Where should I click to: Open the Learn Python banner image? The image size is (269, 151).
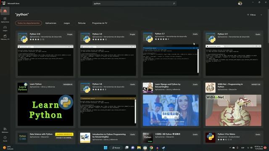coord(45,110)
